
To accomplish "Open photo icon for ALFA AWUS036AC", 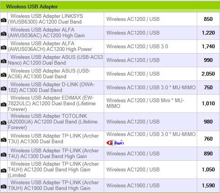I will coord(4,34).
